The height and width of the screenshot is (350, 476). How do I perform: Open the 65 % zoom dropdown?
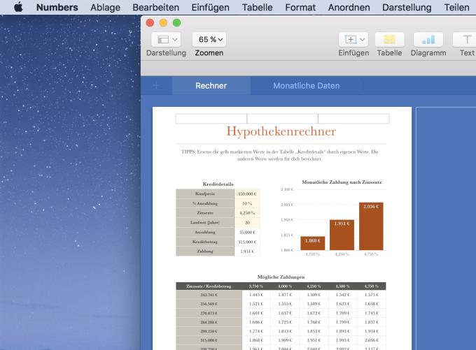coord(209,39)
